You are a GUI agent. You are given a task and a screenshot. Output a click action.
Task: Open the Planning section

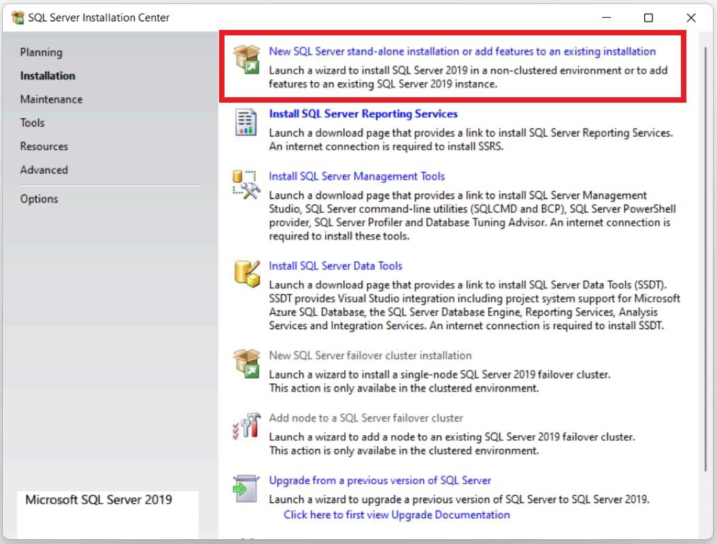pyautogui.click(x=41, y=52)
